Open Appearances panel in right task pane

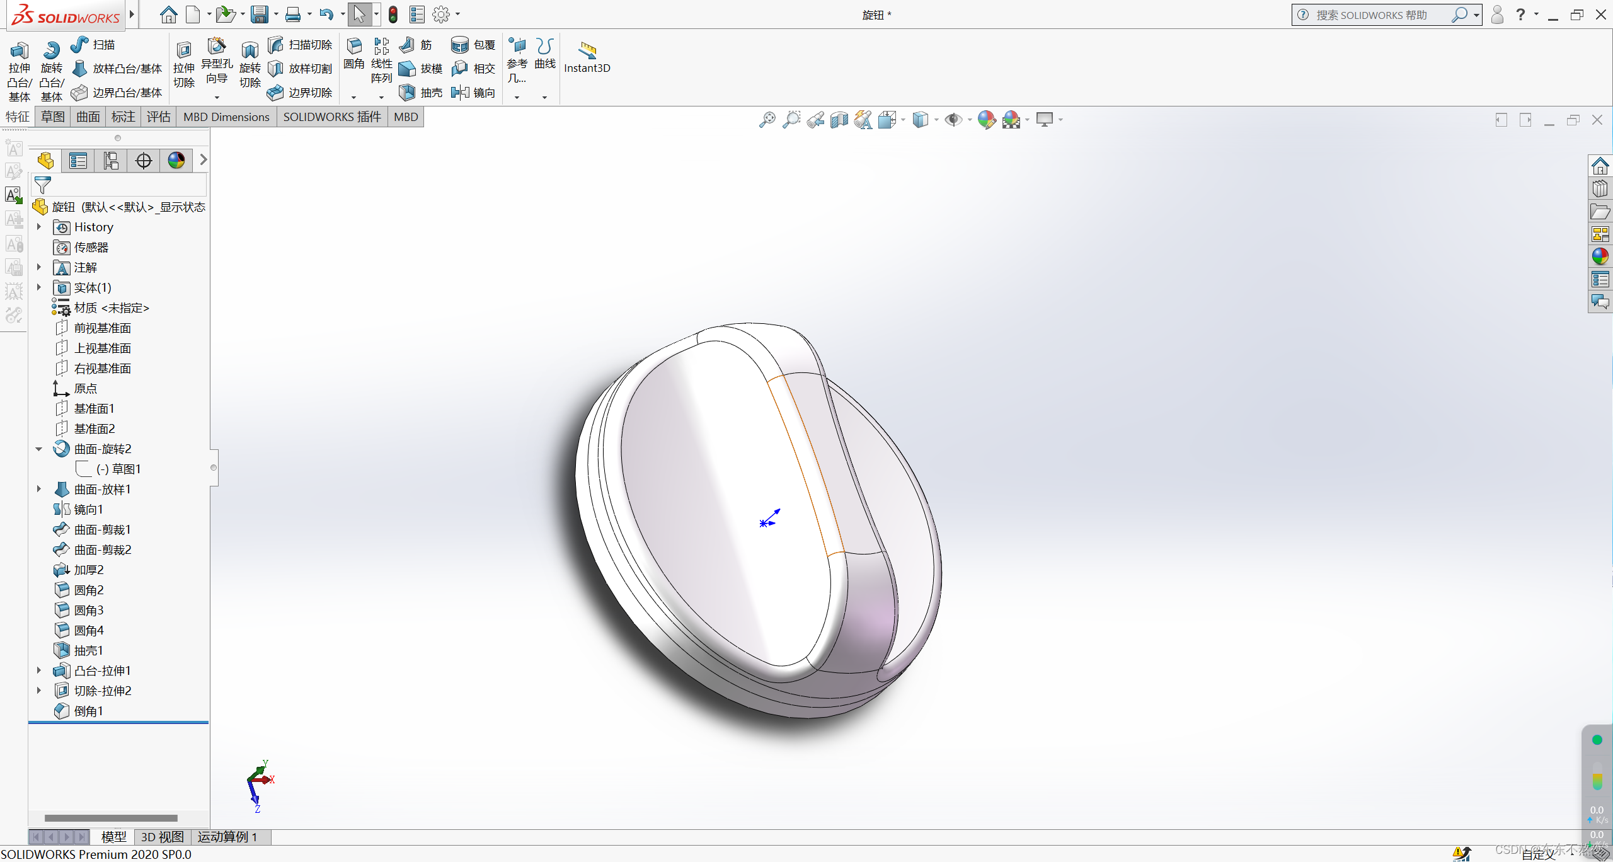coord(1600,256)
